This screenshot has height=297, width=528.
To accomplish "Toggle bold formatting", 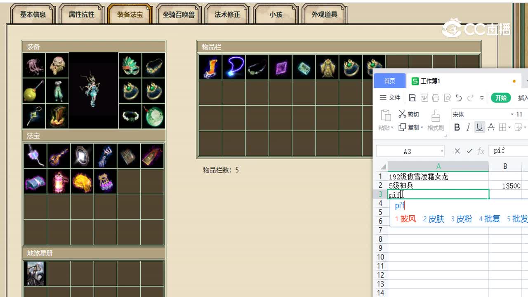I will 457,127.
